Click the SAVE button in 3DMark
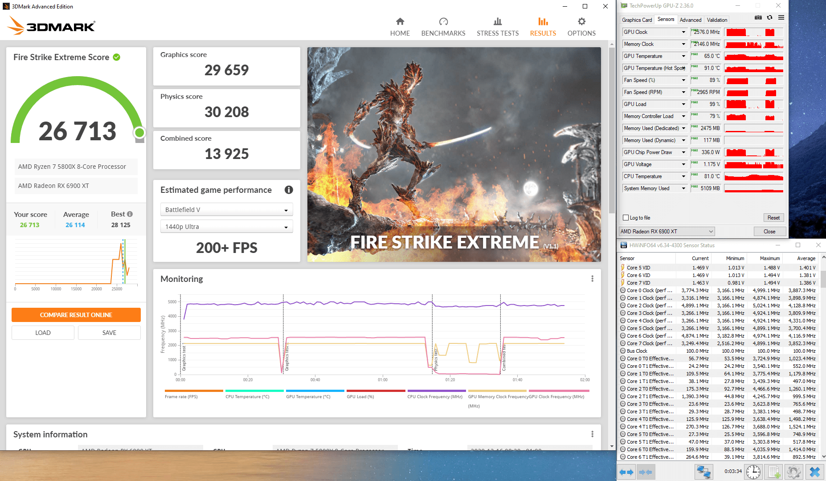The height and width of the screenshot is (481, 826). point(109,333)
